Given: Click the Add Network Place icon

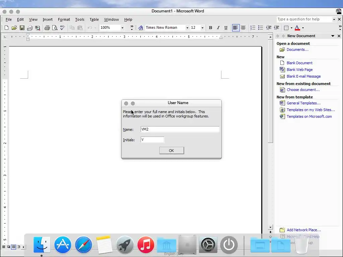Looking at the screenshot, I should tap(282, 230).
